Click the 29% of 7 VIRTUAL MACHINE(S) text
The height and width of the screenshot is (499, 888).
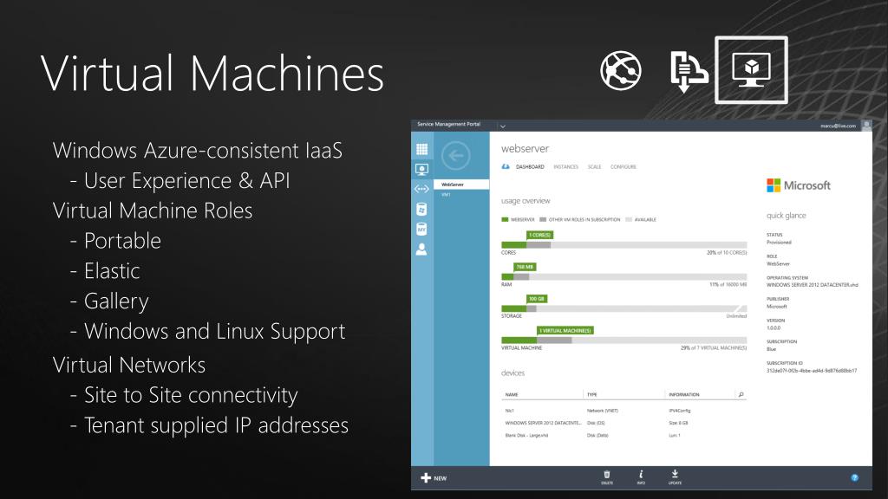(714, 348)
